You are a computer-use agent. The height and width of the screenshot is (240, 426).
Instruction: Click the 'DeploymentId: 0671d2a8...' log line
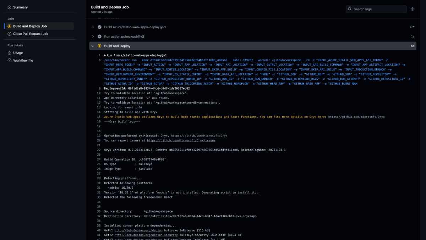pos(147,88)
